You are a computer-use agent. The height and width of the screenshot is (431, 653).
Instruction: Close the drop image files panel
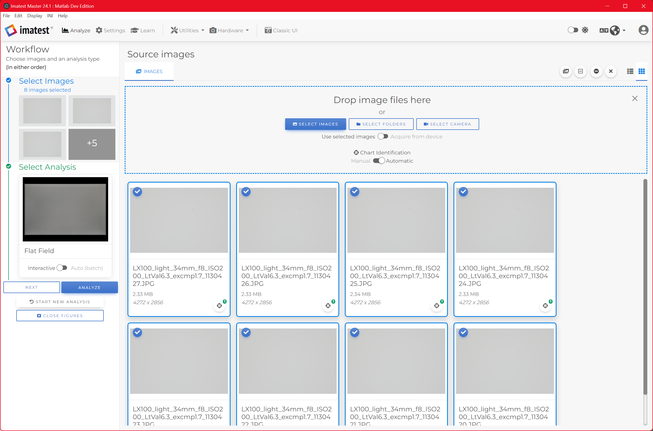tap(635, 98)
